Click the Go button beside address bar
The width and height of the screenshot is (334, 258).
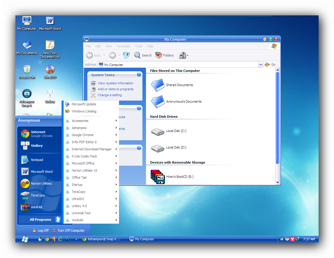[x=270, y=64]
